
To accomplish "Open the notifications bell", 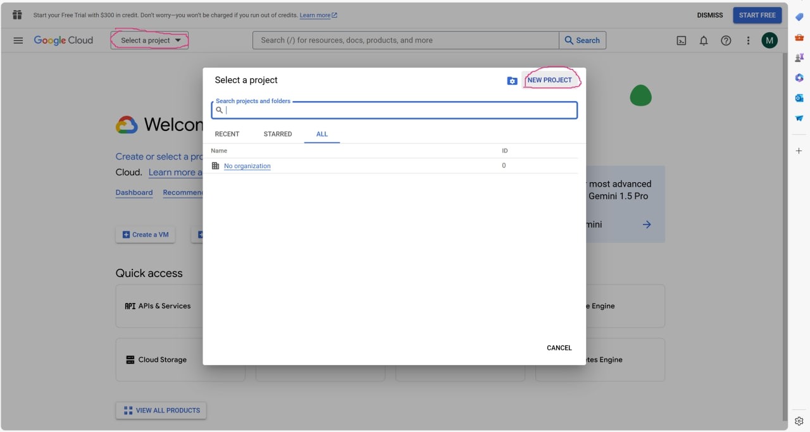I will [x=704, y=40].
